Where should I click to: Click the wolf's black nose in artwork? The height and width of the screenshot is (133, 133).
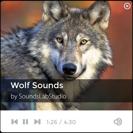pos(70,69)
